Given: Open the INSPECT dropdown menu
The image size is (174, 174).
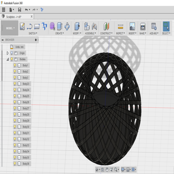Looking at the screenshot, I should pyautogui.click(x=120, y=33).
